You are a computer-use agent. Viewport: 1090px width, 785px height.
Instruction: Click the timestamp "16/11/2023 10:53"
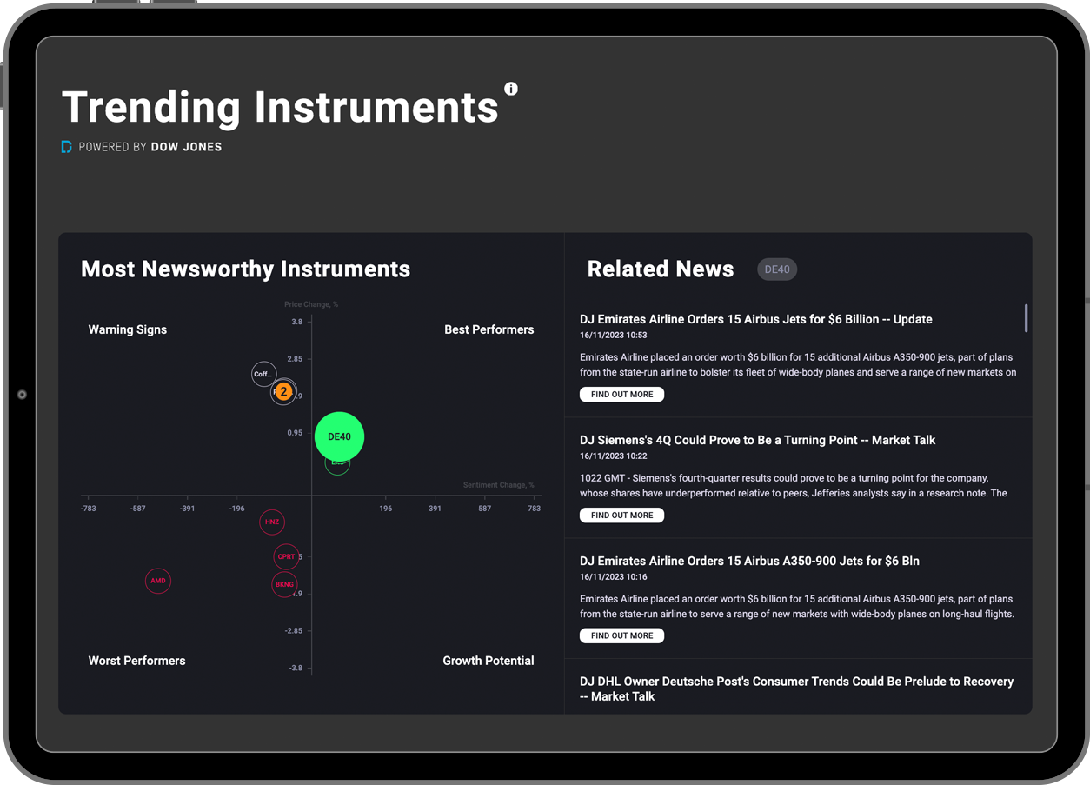pos(614,335)
